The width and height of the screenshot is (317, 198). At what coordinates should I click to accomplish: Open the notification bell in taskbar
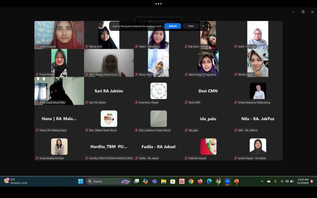click(312, 181)
